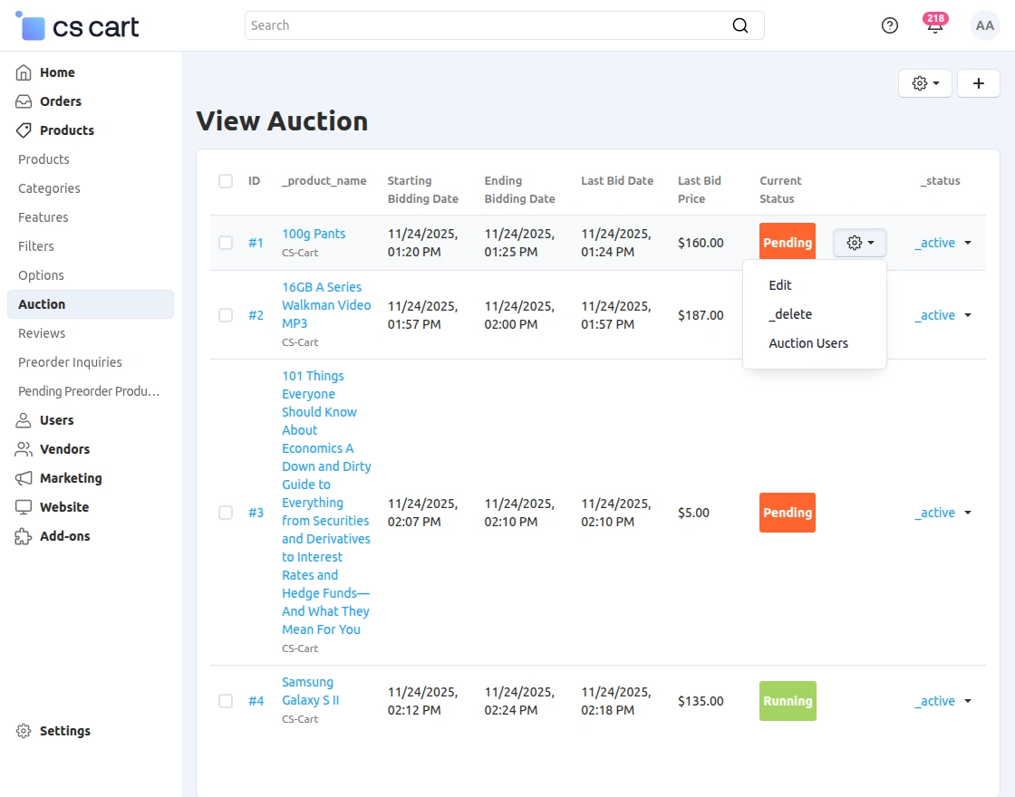The image size is (1015, 797).
Task: Click the green Running status badge
Action: (788, 701)
